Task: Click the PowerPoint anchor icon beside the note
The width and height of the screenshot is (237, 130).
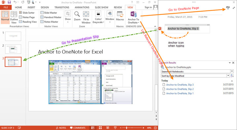Action: pos(160,29)
